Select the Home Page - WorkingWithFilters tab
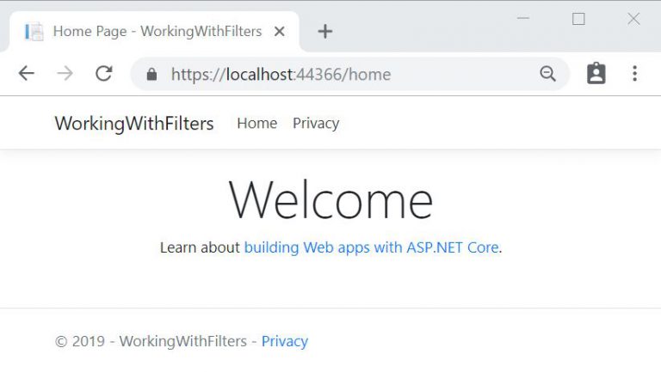Viewport: 661px width, 372px height. pyautogui.click(x=157, y=32)
